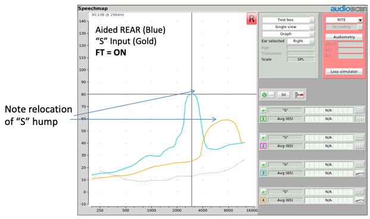The image size is (370, 219).
Task: Click the dotted grid icon on test 2 "S" row
Action: pos(360,137)
